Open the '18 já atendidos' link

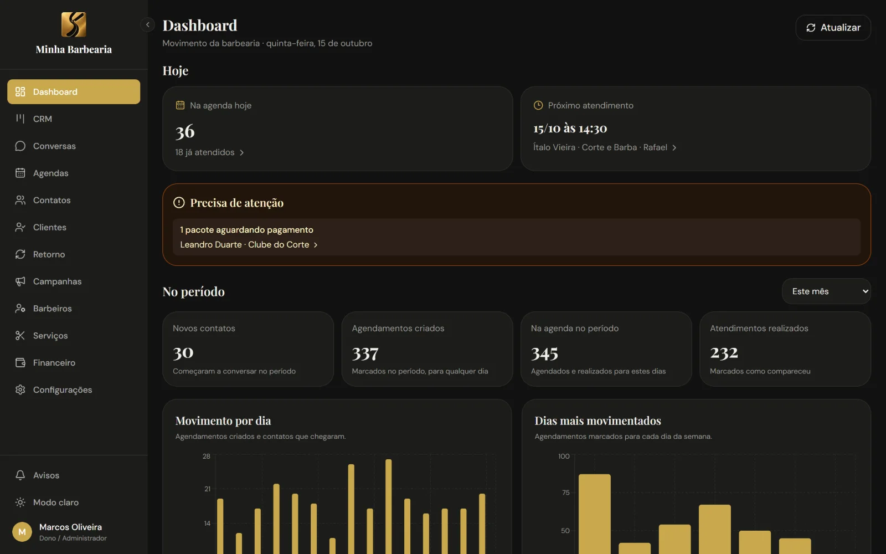point(210,152)
